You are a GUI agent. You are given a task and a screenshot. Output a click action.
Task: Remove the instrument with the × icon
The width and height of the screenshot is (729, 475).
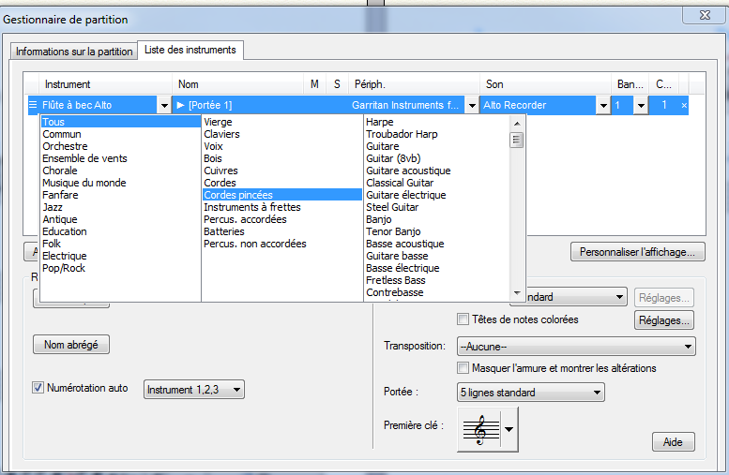tap(684, 106)
